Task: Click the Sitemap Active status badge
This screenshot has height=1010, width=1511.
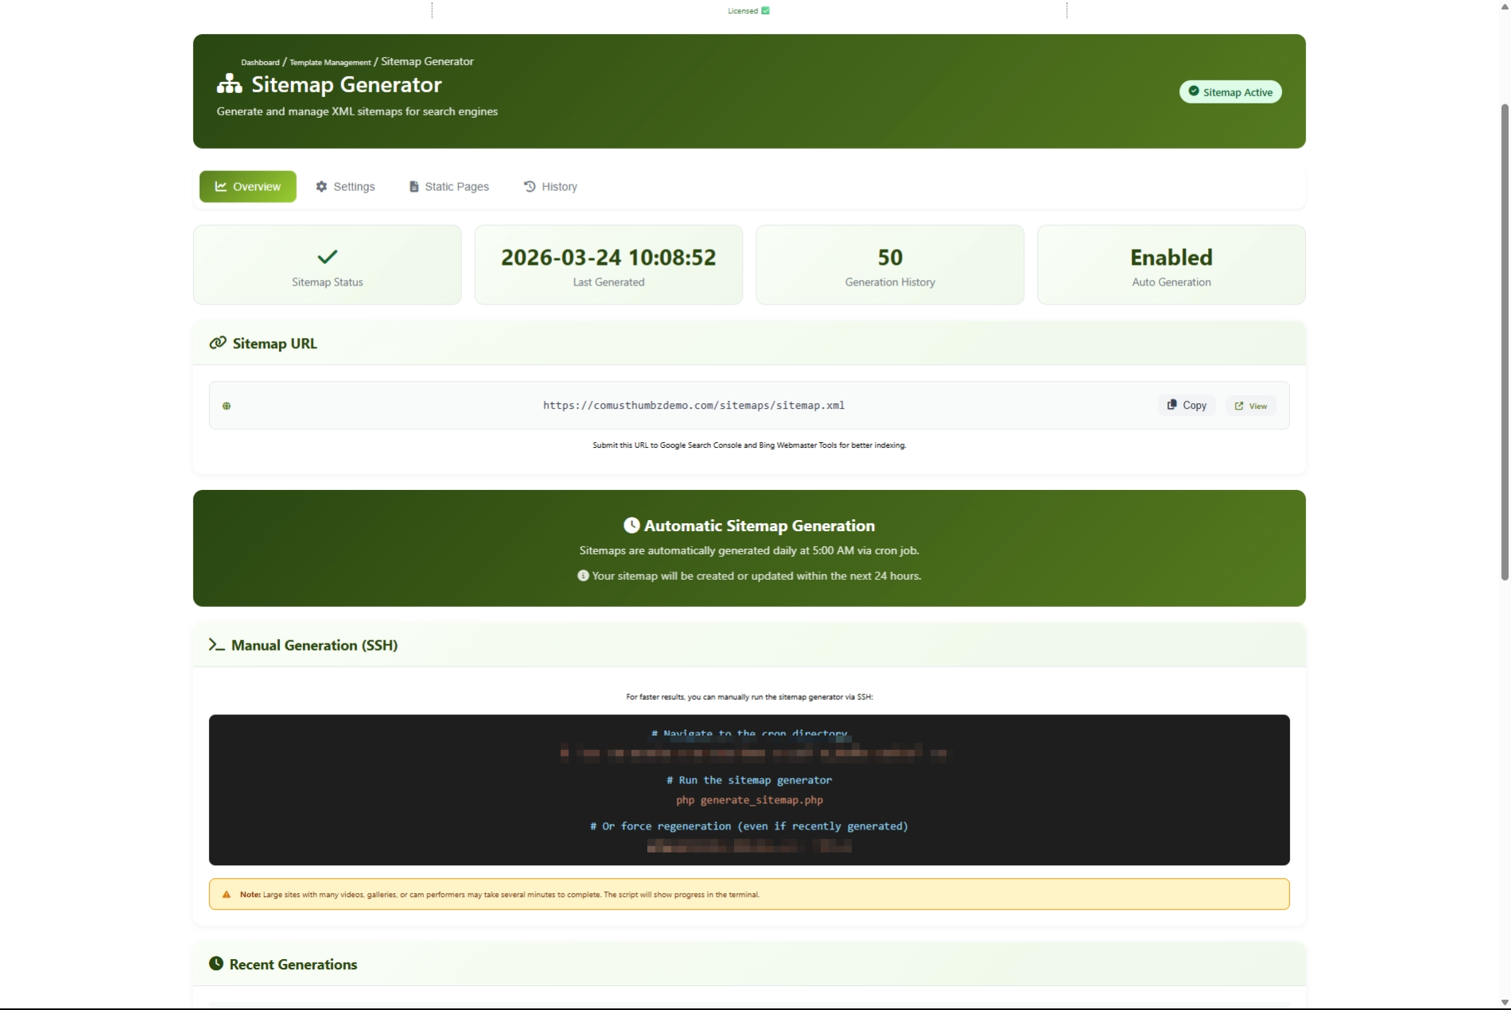Action: point(1229,92)
